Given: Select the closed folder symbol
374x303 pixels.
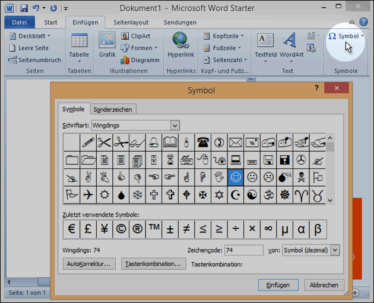Looking at the screenshot, I should (72, 160).
